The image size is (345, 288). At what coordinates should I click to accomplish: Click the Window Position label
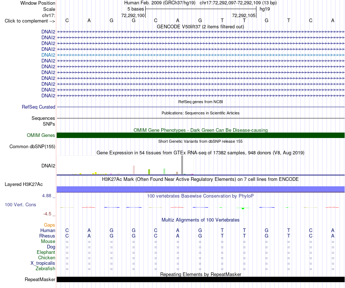pyautogui.click(x=38, y=3)
